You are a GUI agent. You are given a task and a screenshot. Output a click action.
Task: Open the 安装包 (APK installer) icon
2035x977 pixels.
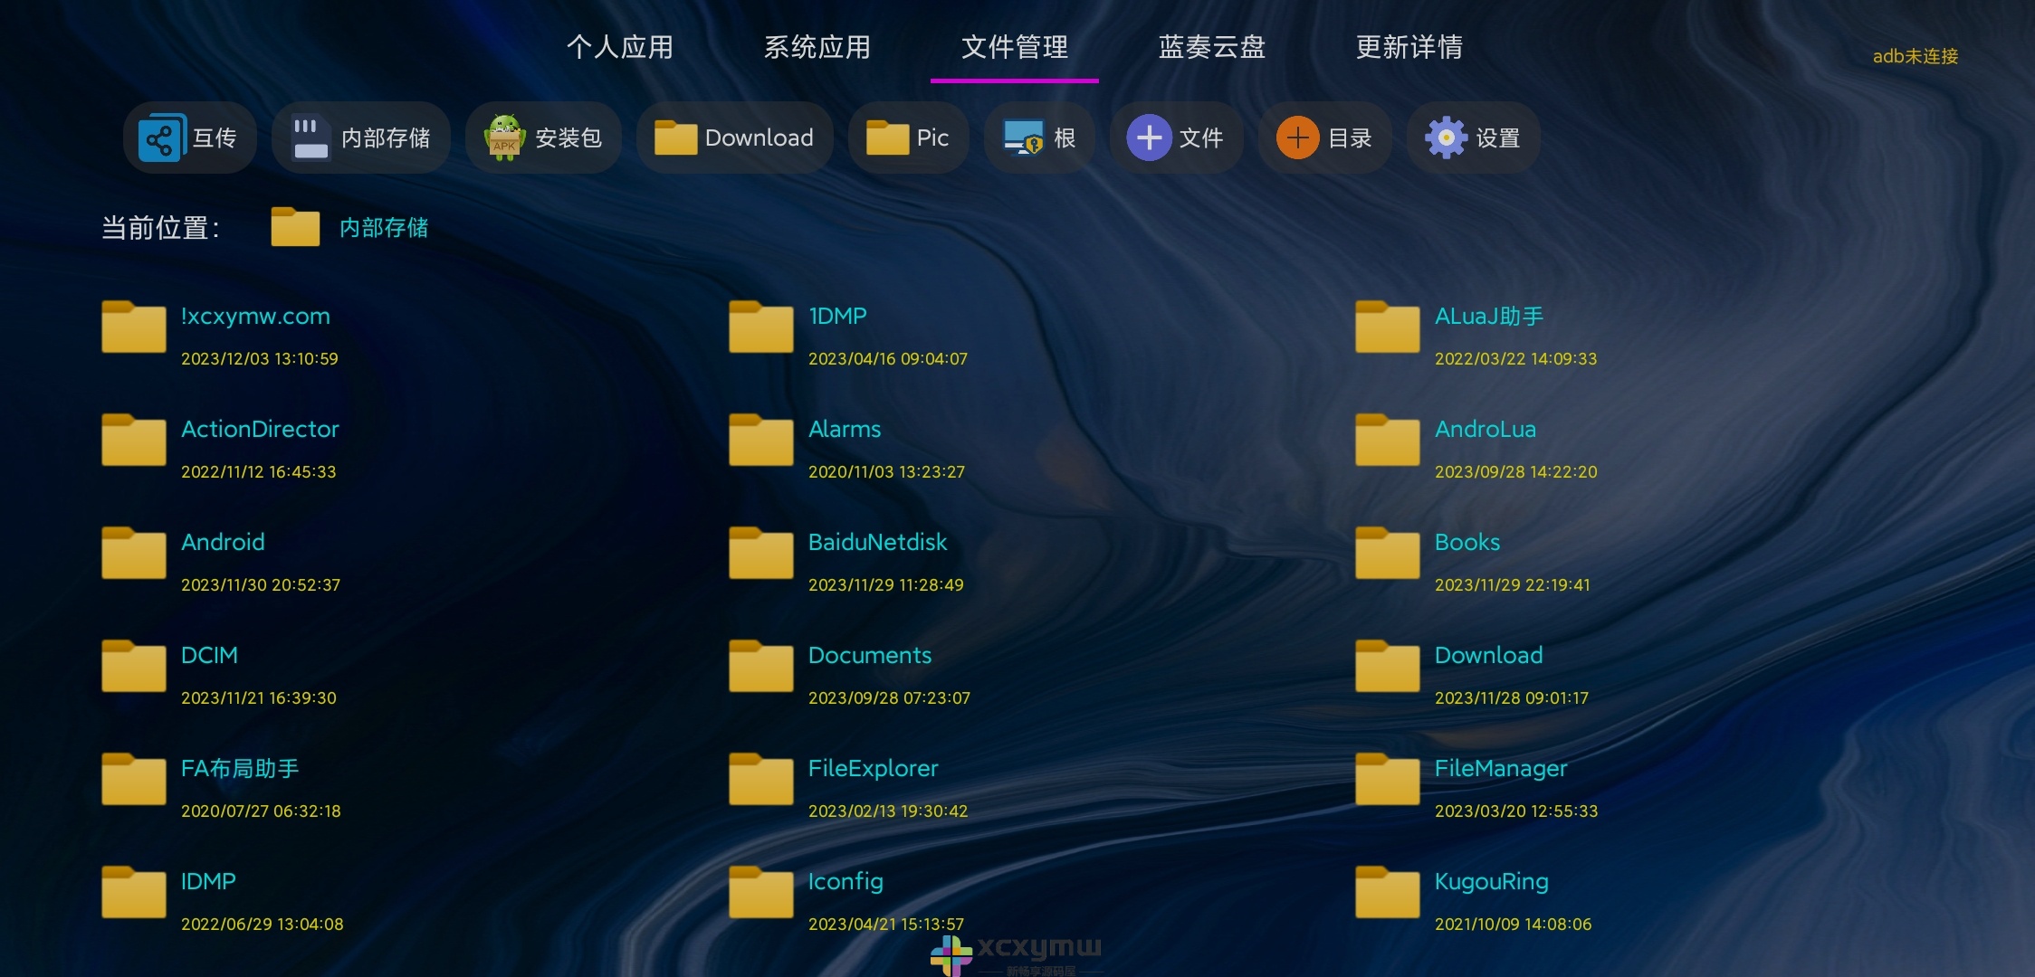tap(547, 138)
